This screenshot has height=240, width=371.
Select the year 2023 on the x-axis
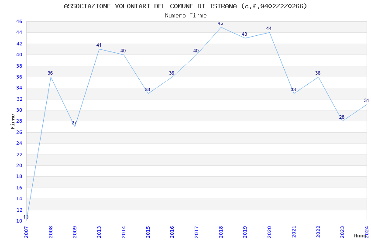pyautogui.click(x=342, y=232)
